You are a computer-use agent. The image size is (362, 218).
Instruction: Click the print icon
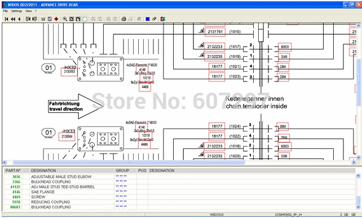pos(123,19)
